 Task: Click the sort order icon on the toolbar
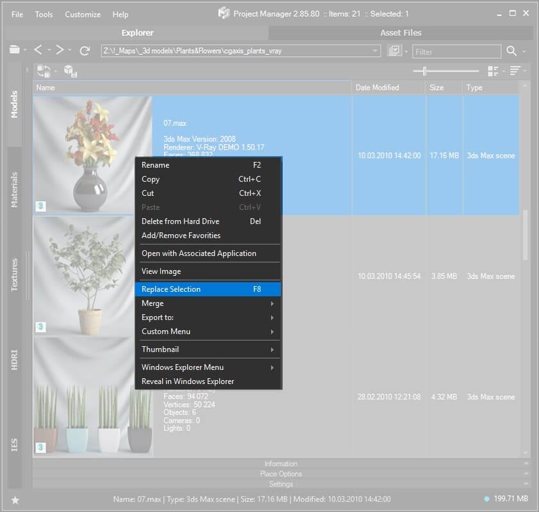tap(513, 71)
